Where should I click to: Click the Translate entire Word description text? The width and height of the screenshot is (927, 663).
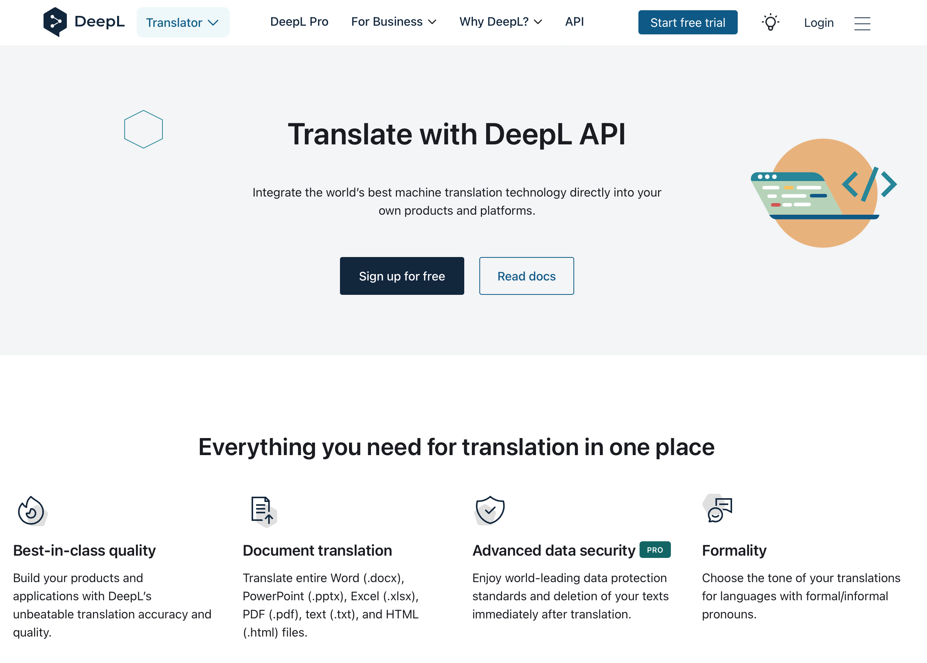point(331,605)
